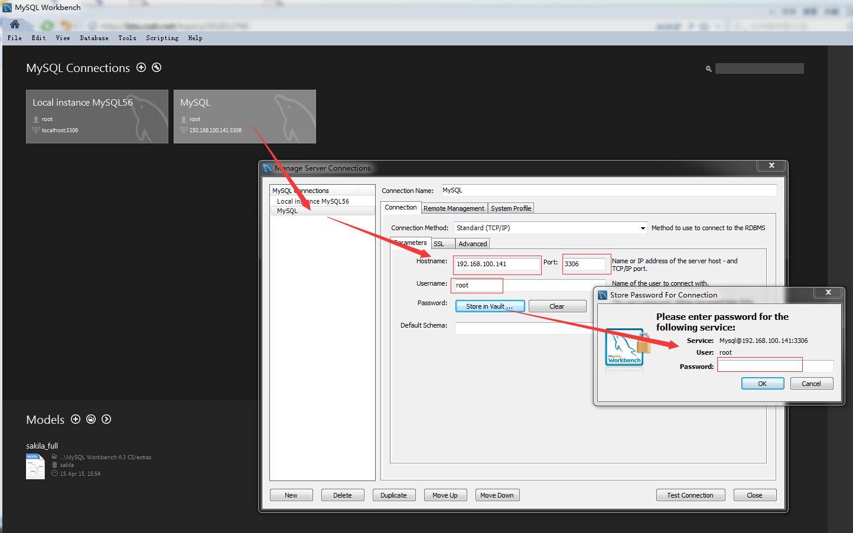Click the New connection button
The height and width of the screenshot is (533, 853).
pos(291,495)
